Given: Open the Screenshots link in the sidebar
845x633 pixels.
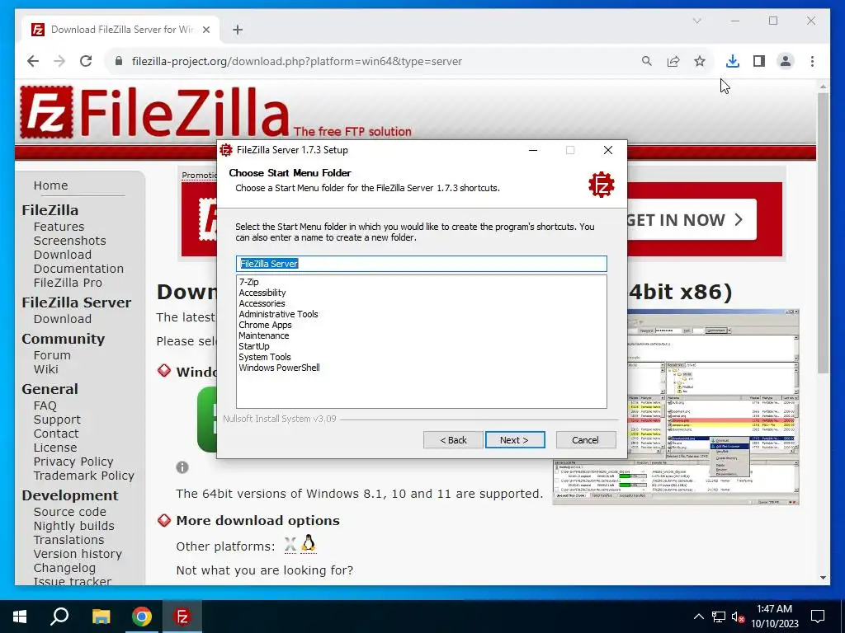Looking at the screenshot, I should click(x=69, y=241).
